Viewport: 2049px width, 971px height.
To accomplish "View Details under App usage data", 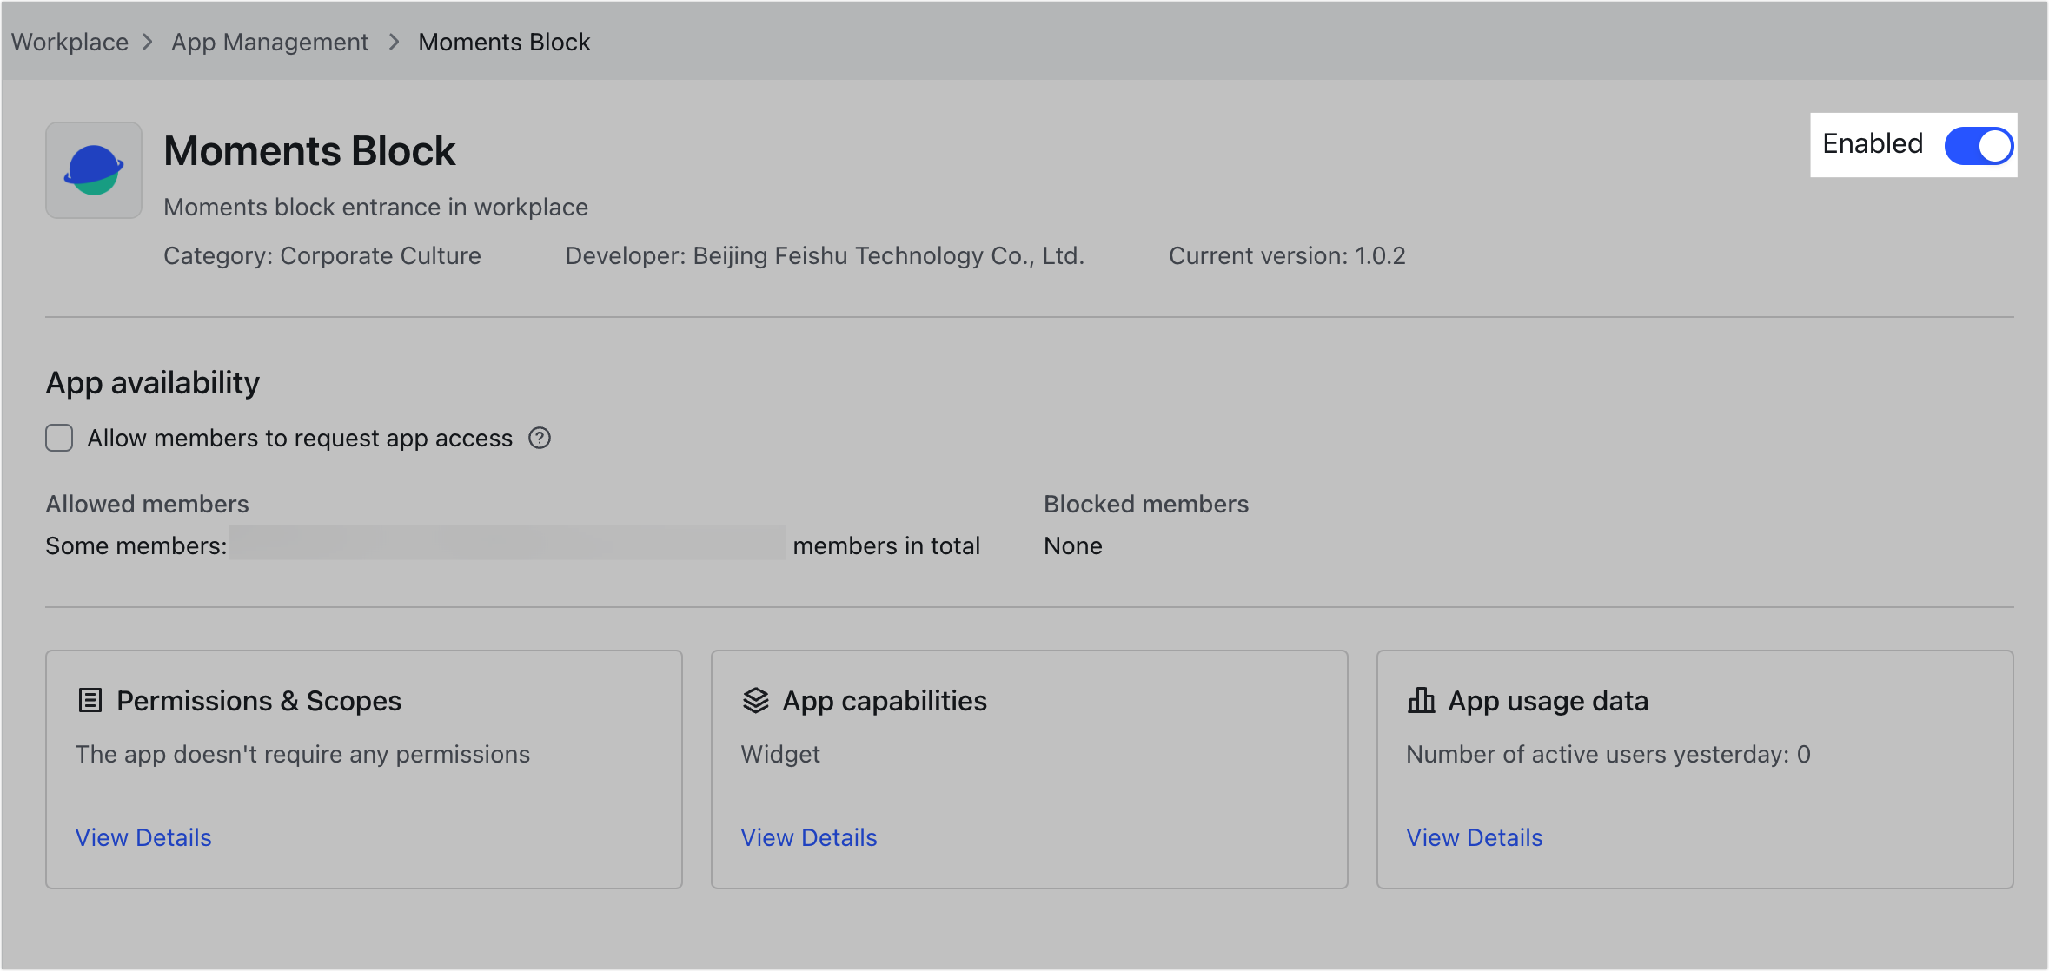I will click(x=1475, y=837).
